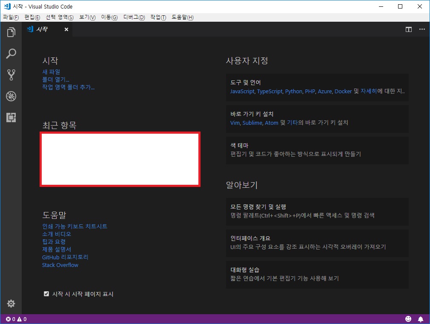Open the 편집(E) menu
This screenshot has width=430, height=324.
point(32,17)
